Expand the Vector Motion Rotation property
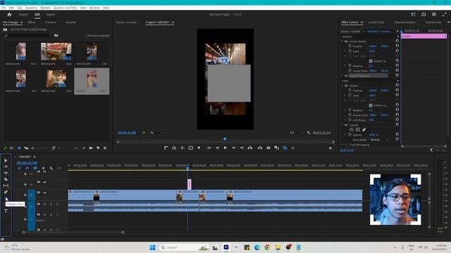 pyautogui.click(x=345, y=65)
